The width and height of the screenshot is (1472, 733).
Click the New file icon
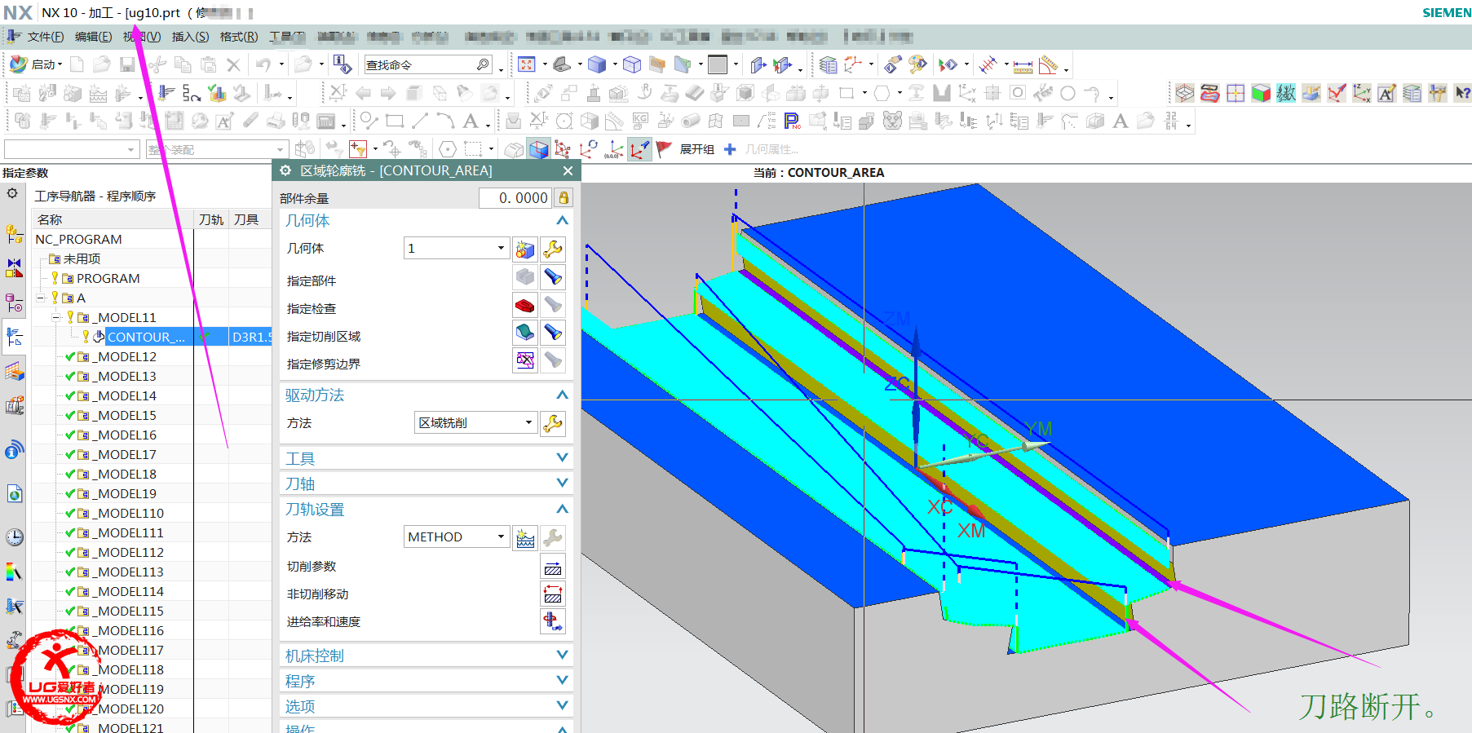point(77,64)
